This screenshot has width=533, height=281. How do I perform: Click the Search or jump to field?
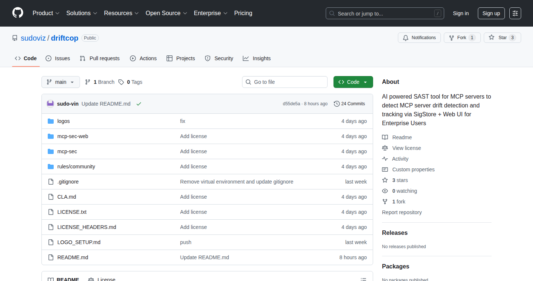tap(385, 13)
